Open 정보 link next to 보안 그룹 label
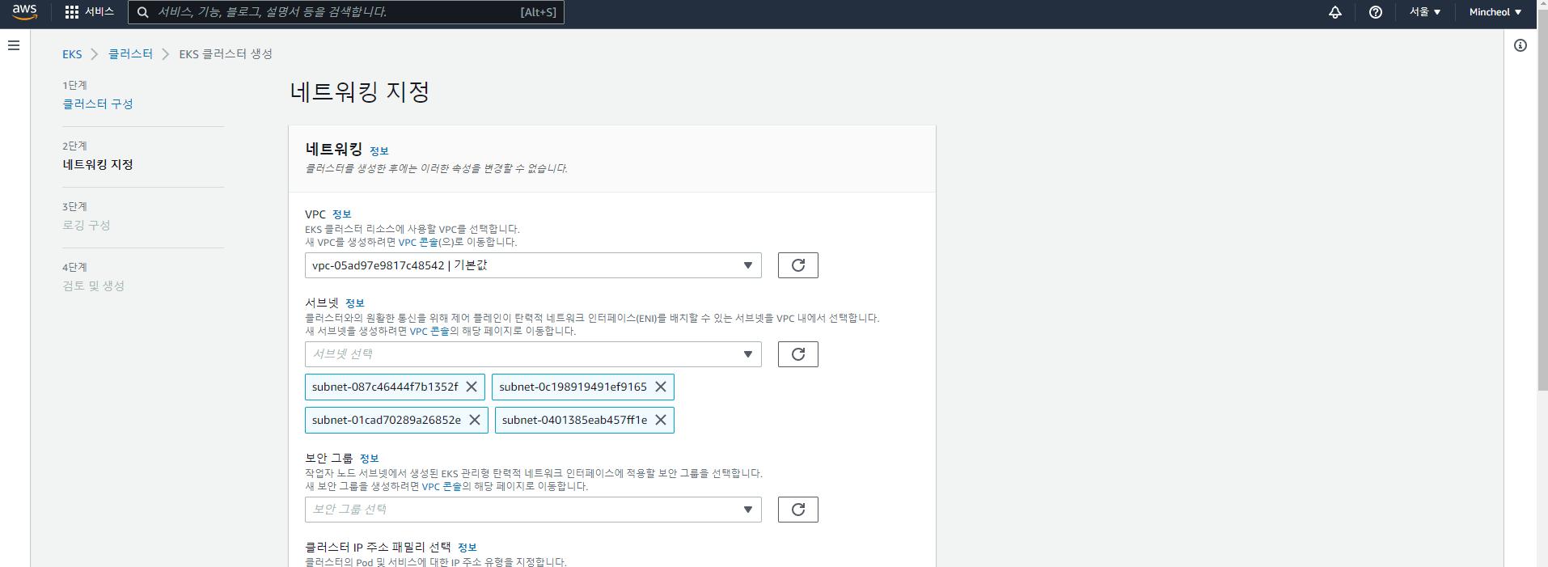Viewport: 1548px width, 567px height. [x=370, y=459]
